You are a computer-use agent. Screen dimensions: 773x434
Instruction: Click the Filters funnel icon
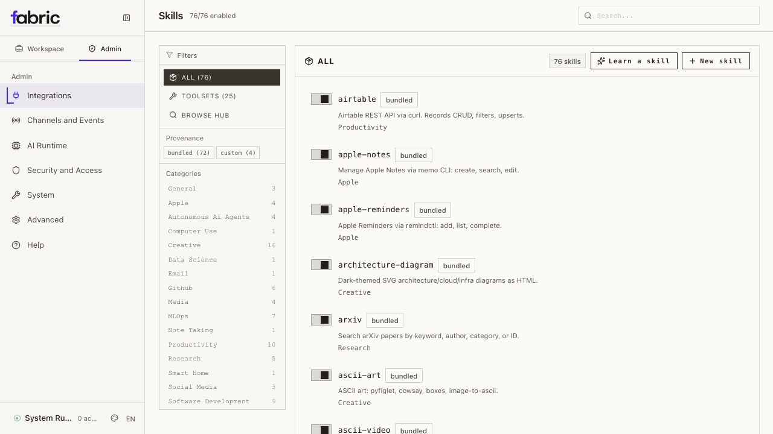click(170, 55)
